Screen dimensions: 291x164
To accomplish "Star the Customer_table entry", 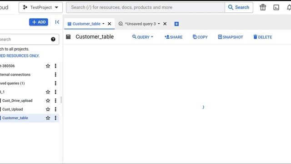I will (48, 118).
